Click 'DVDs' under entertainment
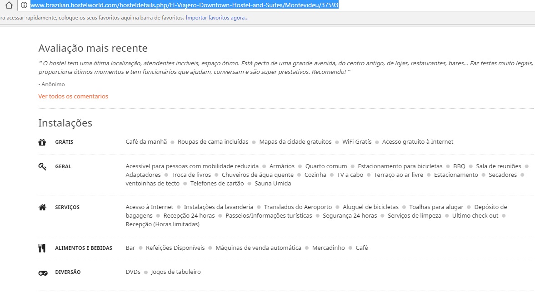 [x=133, y=272]
